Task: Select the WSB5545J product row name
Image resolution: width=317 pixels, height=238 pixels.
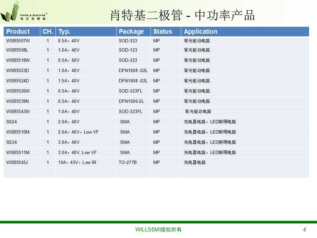Action: (x=17, y=163)
